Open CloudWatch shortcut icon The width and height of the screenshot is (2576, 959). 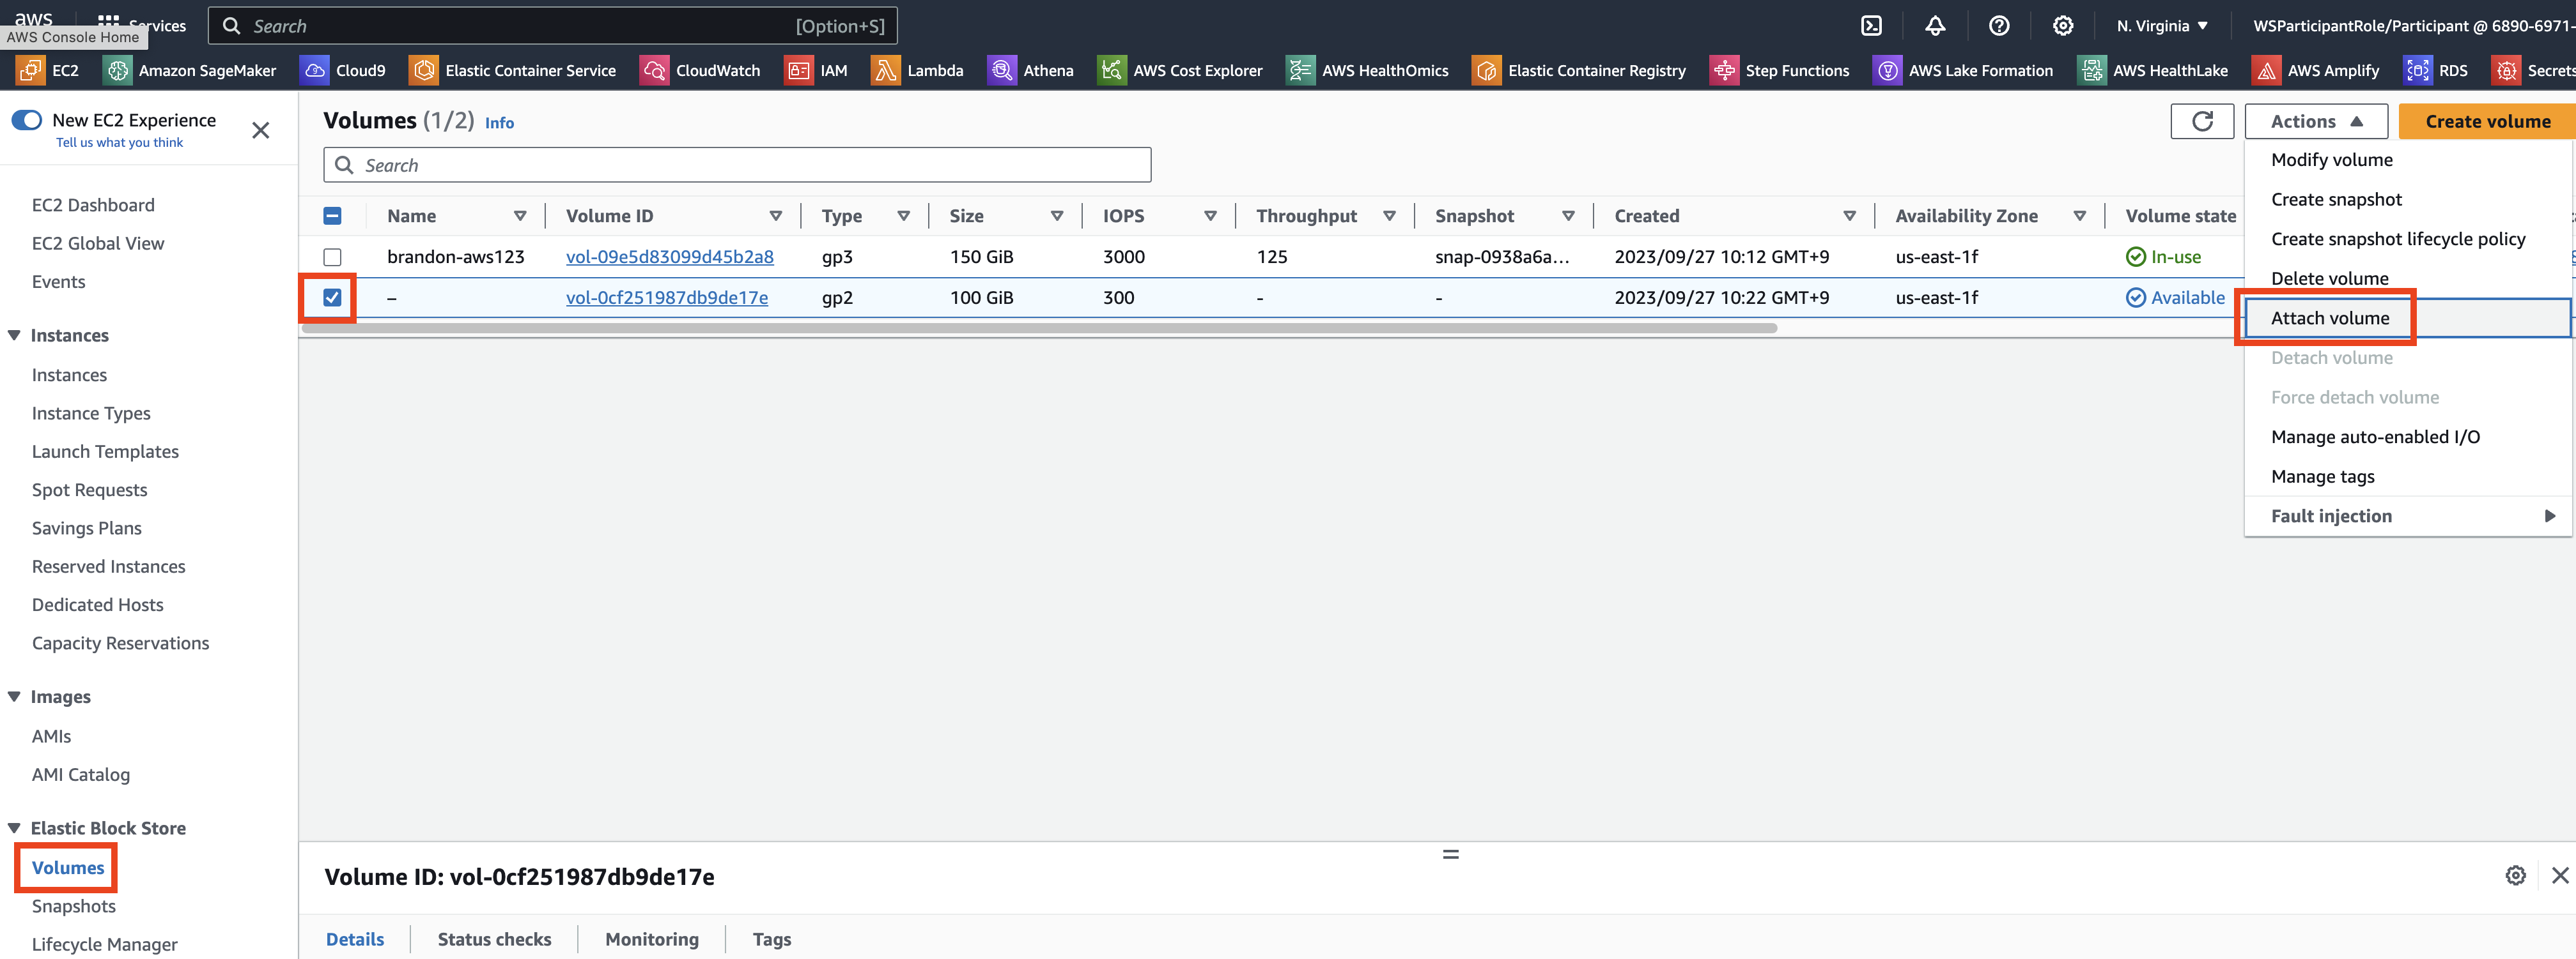point(654,70)
